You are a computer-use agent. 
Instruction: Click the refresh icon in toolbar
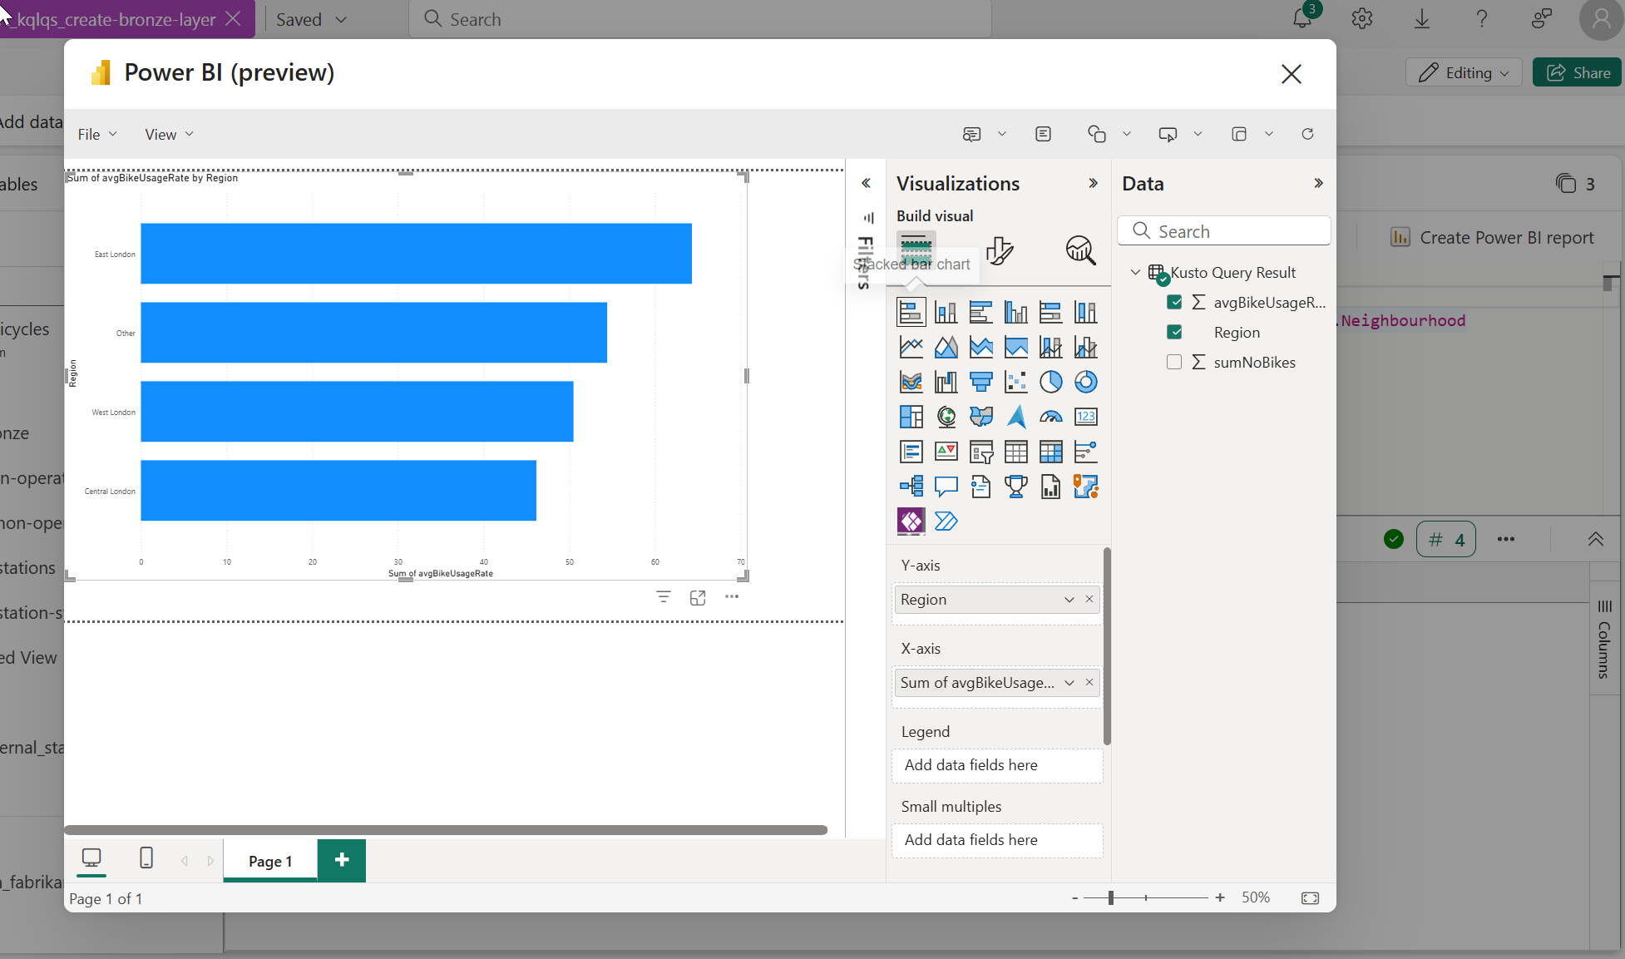point(1307,134)
